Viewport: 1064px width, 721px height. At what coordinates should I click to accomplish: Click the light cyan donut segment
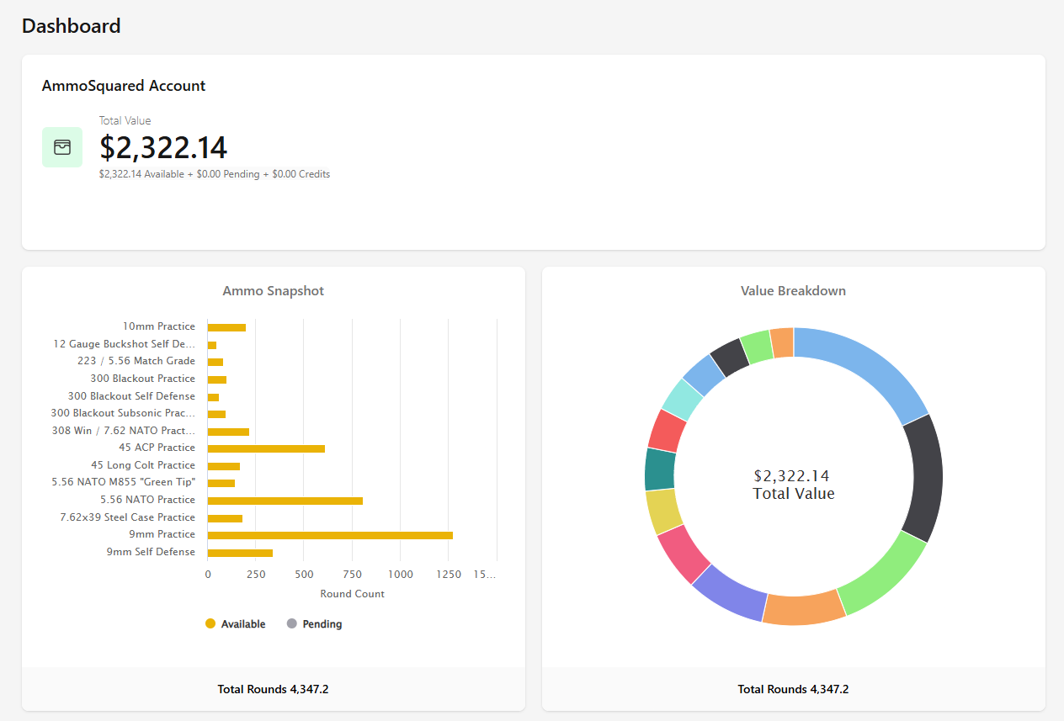point(683,399)
